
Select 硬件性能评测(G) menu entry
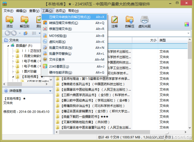click(x=74, y=73)
